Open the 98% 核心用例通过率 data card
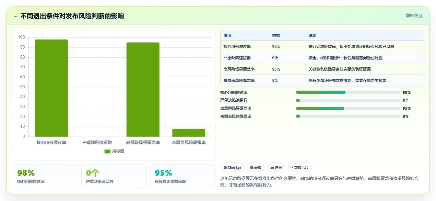The width and height of the screenshot is (436, 201). [45, 176]
